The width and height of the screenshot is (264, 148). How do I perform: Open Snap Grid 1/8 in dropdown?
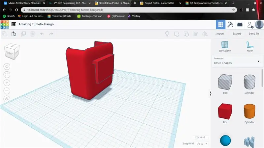tap(202, 144)
